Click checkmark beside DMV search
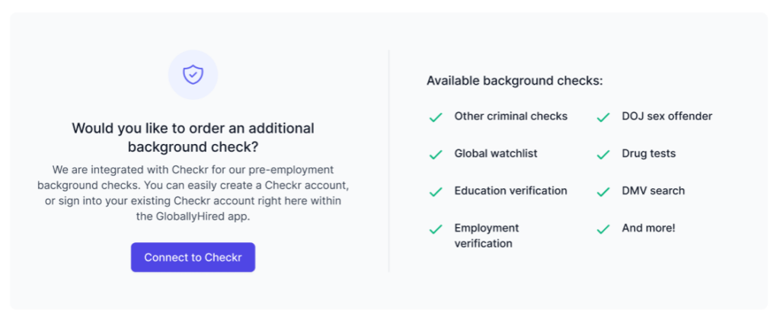This screenshot has width=780, height=320. pos(603,191)
